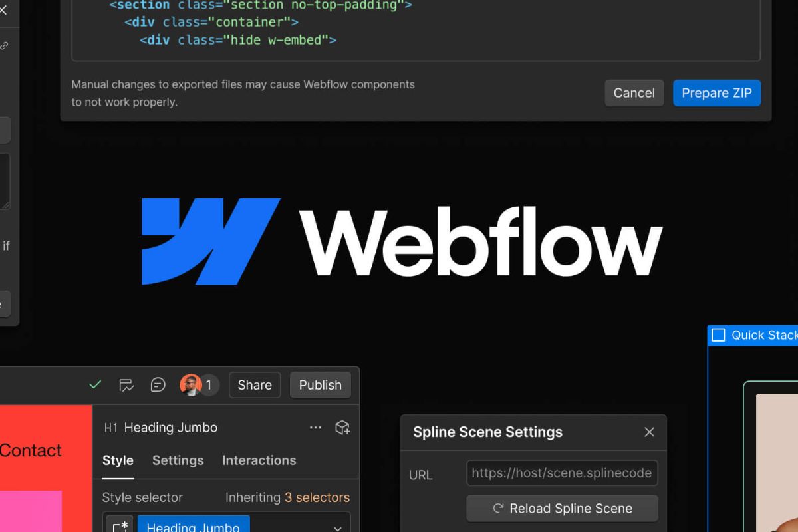
Task: Select the Heading Jumbo class tag
Action: click(x=194, y=525)
